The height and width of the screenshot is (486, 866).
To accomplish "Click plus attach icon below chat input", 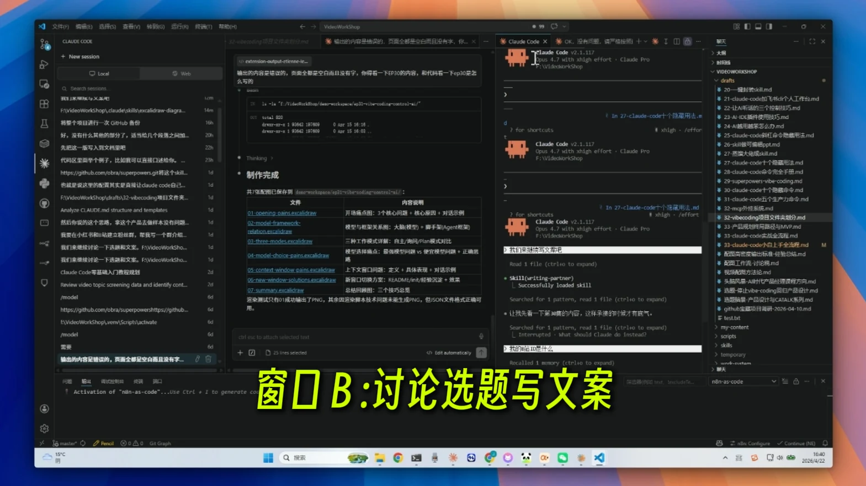I will point(240,353).
